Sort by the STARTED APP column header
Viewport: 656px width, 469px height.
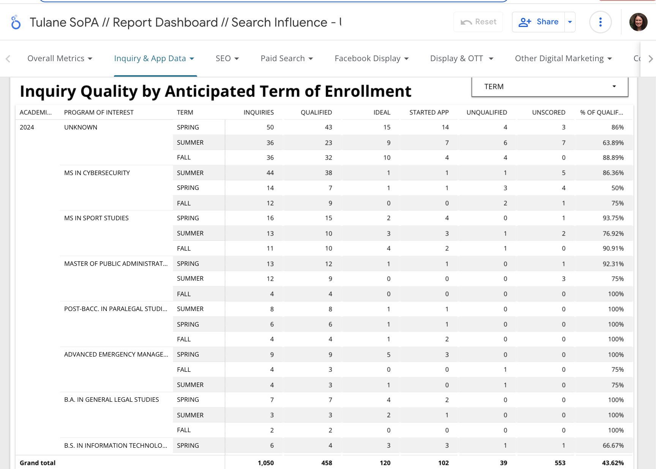pos(429,112)
